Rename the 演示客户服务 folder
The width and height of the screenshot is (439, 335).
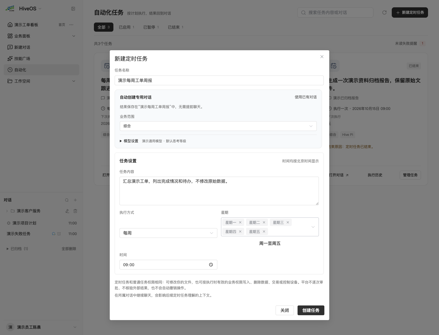[x=67, y=211]
